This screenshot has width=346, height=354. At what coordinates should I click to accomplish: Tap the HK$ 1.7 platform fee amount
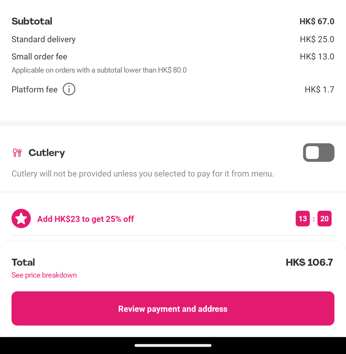[319, 90]
